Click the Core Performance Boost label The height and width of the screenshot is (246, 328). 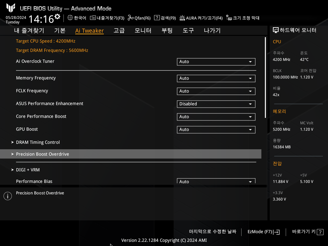click(x=41, y=116)
